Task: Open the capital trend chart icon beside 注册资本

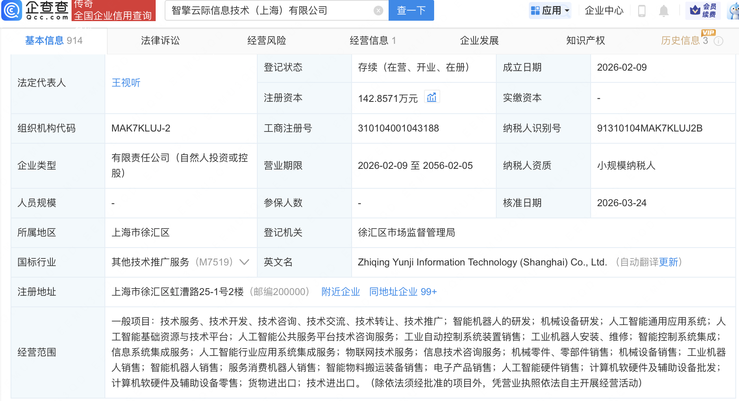Action: 432,97
